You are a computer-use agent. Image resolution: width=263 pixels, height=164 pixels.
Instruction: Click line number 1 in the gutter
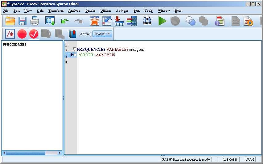pos(66,45)
